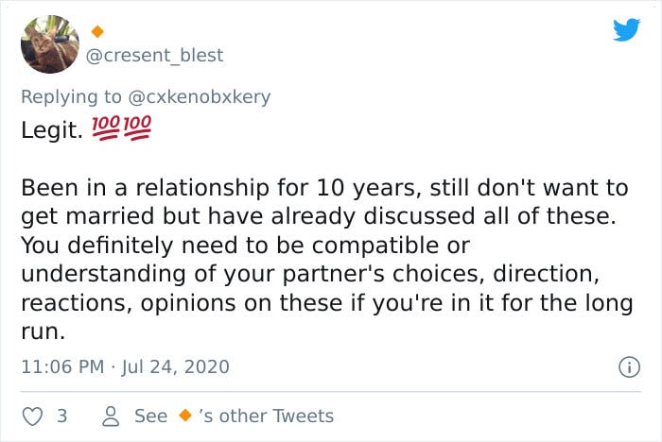662x442 pixels.
Task: Open the circled info icon
Action: 629,367
